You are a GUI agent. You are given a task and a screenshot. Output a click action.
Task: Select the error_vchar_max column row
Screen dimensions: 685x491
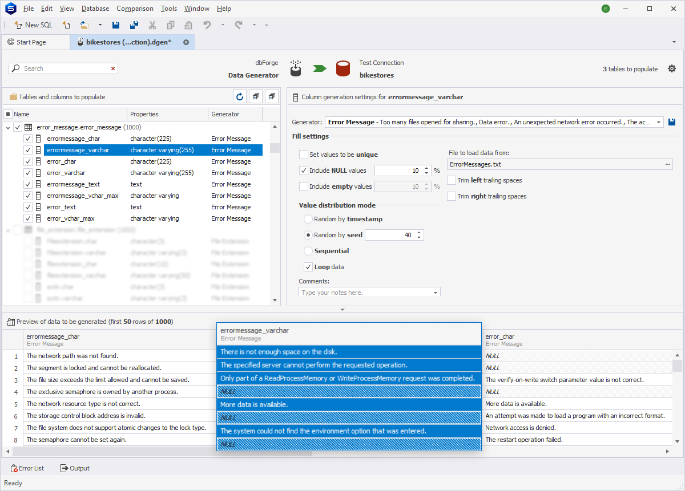coord(153,218)
